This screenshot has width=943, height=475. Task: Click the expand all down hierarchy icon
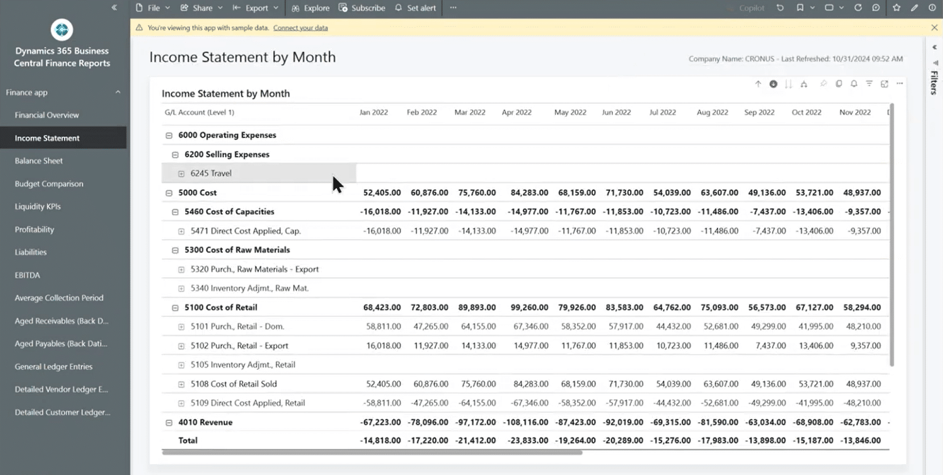(x=804, y=84)
